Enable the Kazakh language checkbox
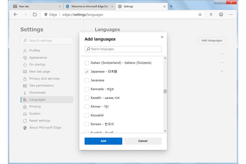 pos(87,98)
